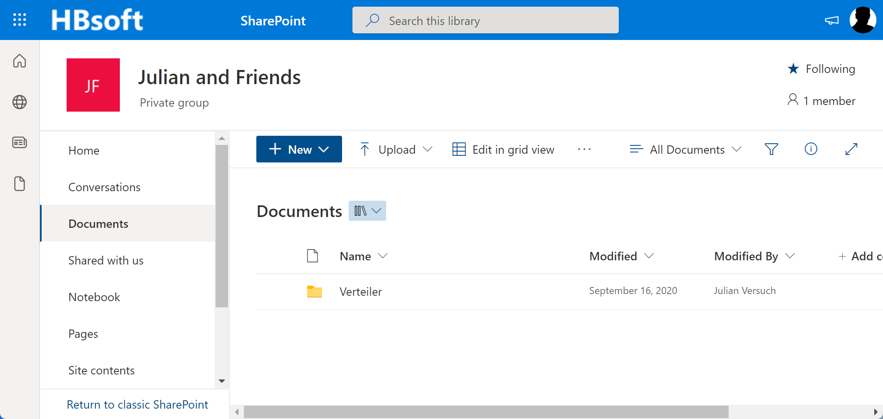The width and height of the screenshot is (883, 419).
Task: Open the All Documents view switcher
Action: coord(686,150)
